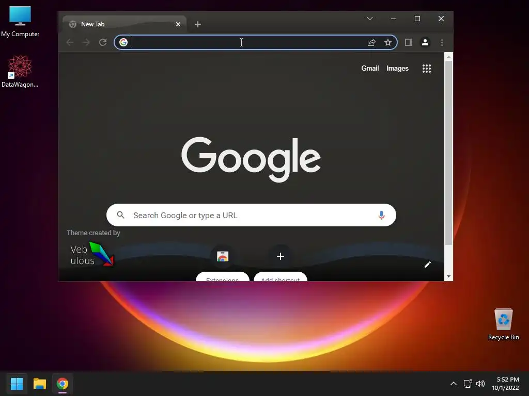The image size is (529, 396).
Task: Open File Explorer from the taskbar
Action: coord(39,384)
